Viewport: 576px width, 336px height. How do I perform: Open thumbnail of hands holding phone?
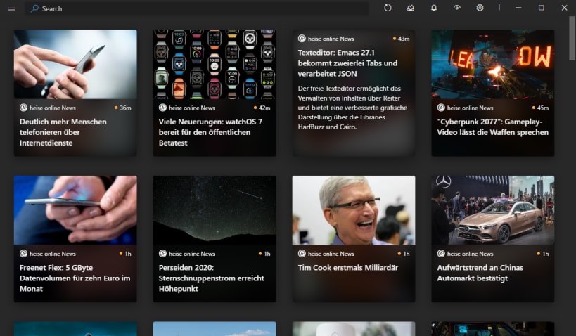tap(75, 210)
